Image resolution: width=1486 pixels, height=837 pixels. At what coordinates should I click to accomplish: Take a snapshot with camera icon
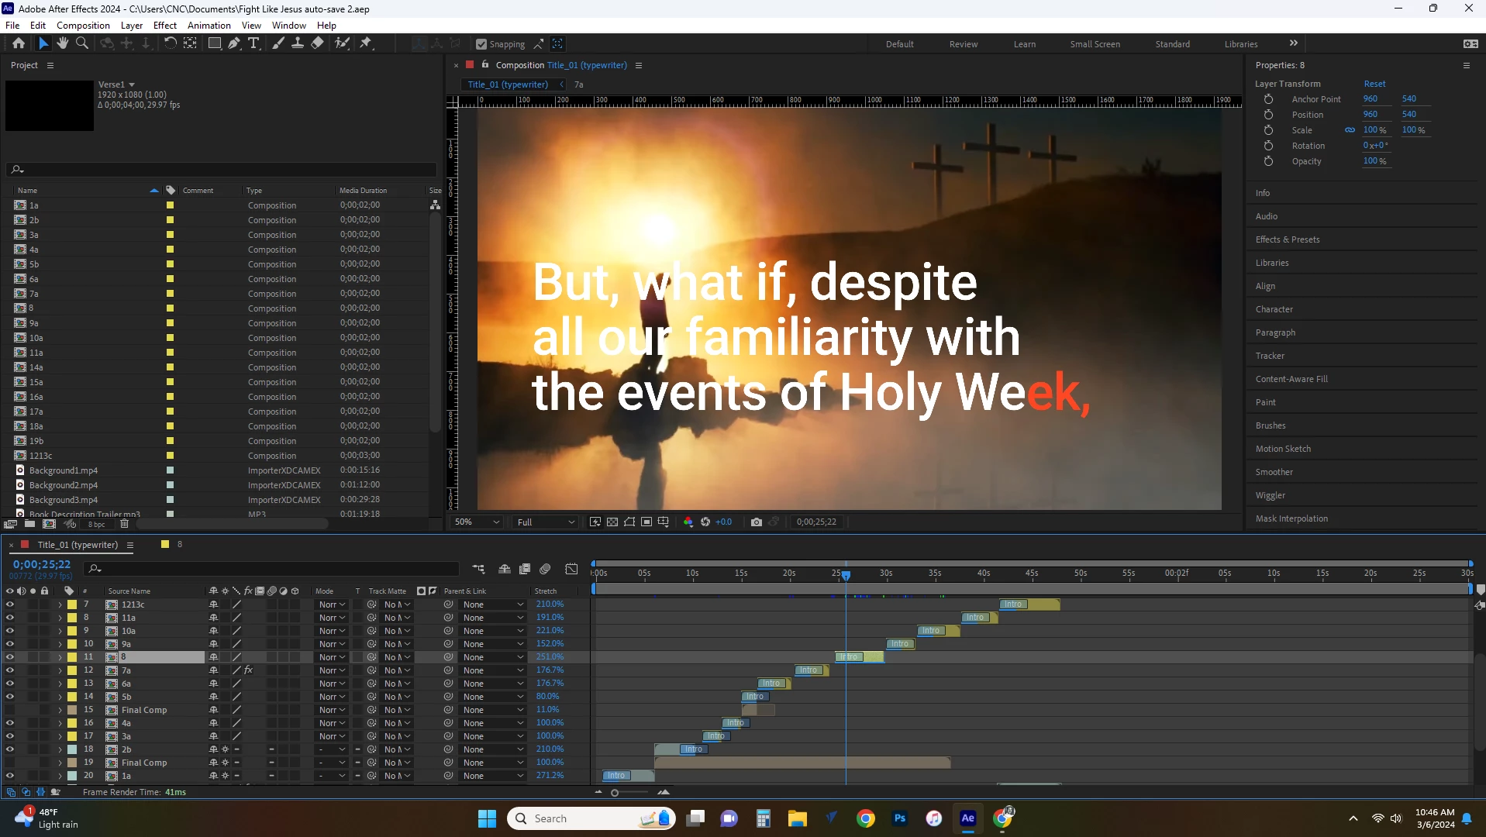[757, 522]
